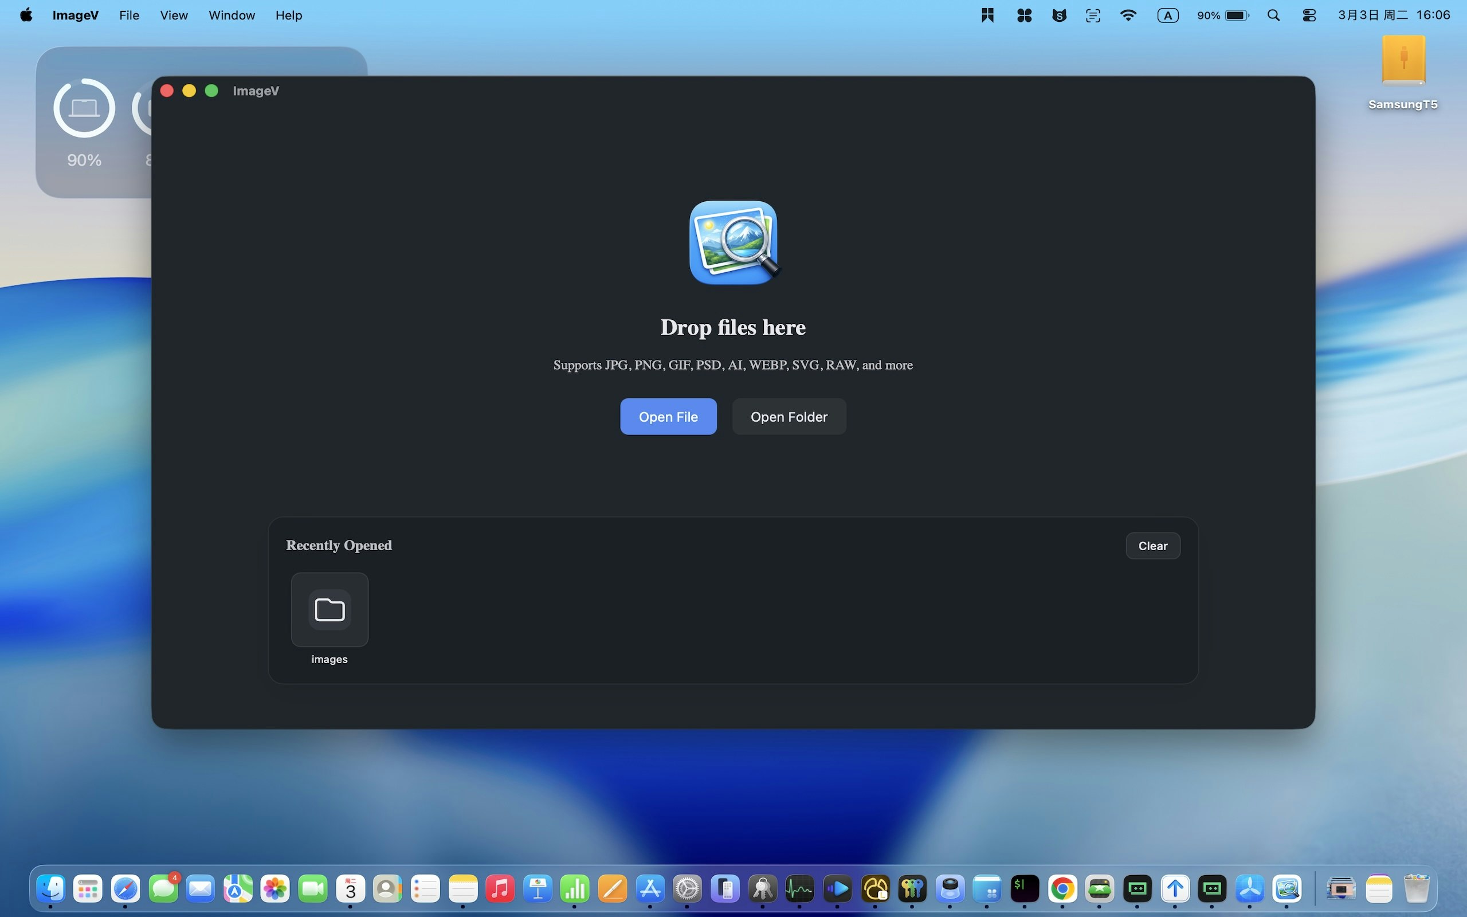Open the Apple menu
Screen dimensions: 1467x917
click(26, 15)
